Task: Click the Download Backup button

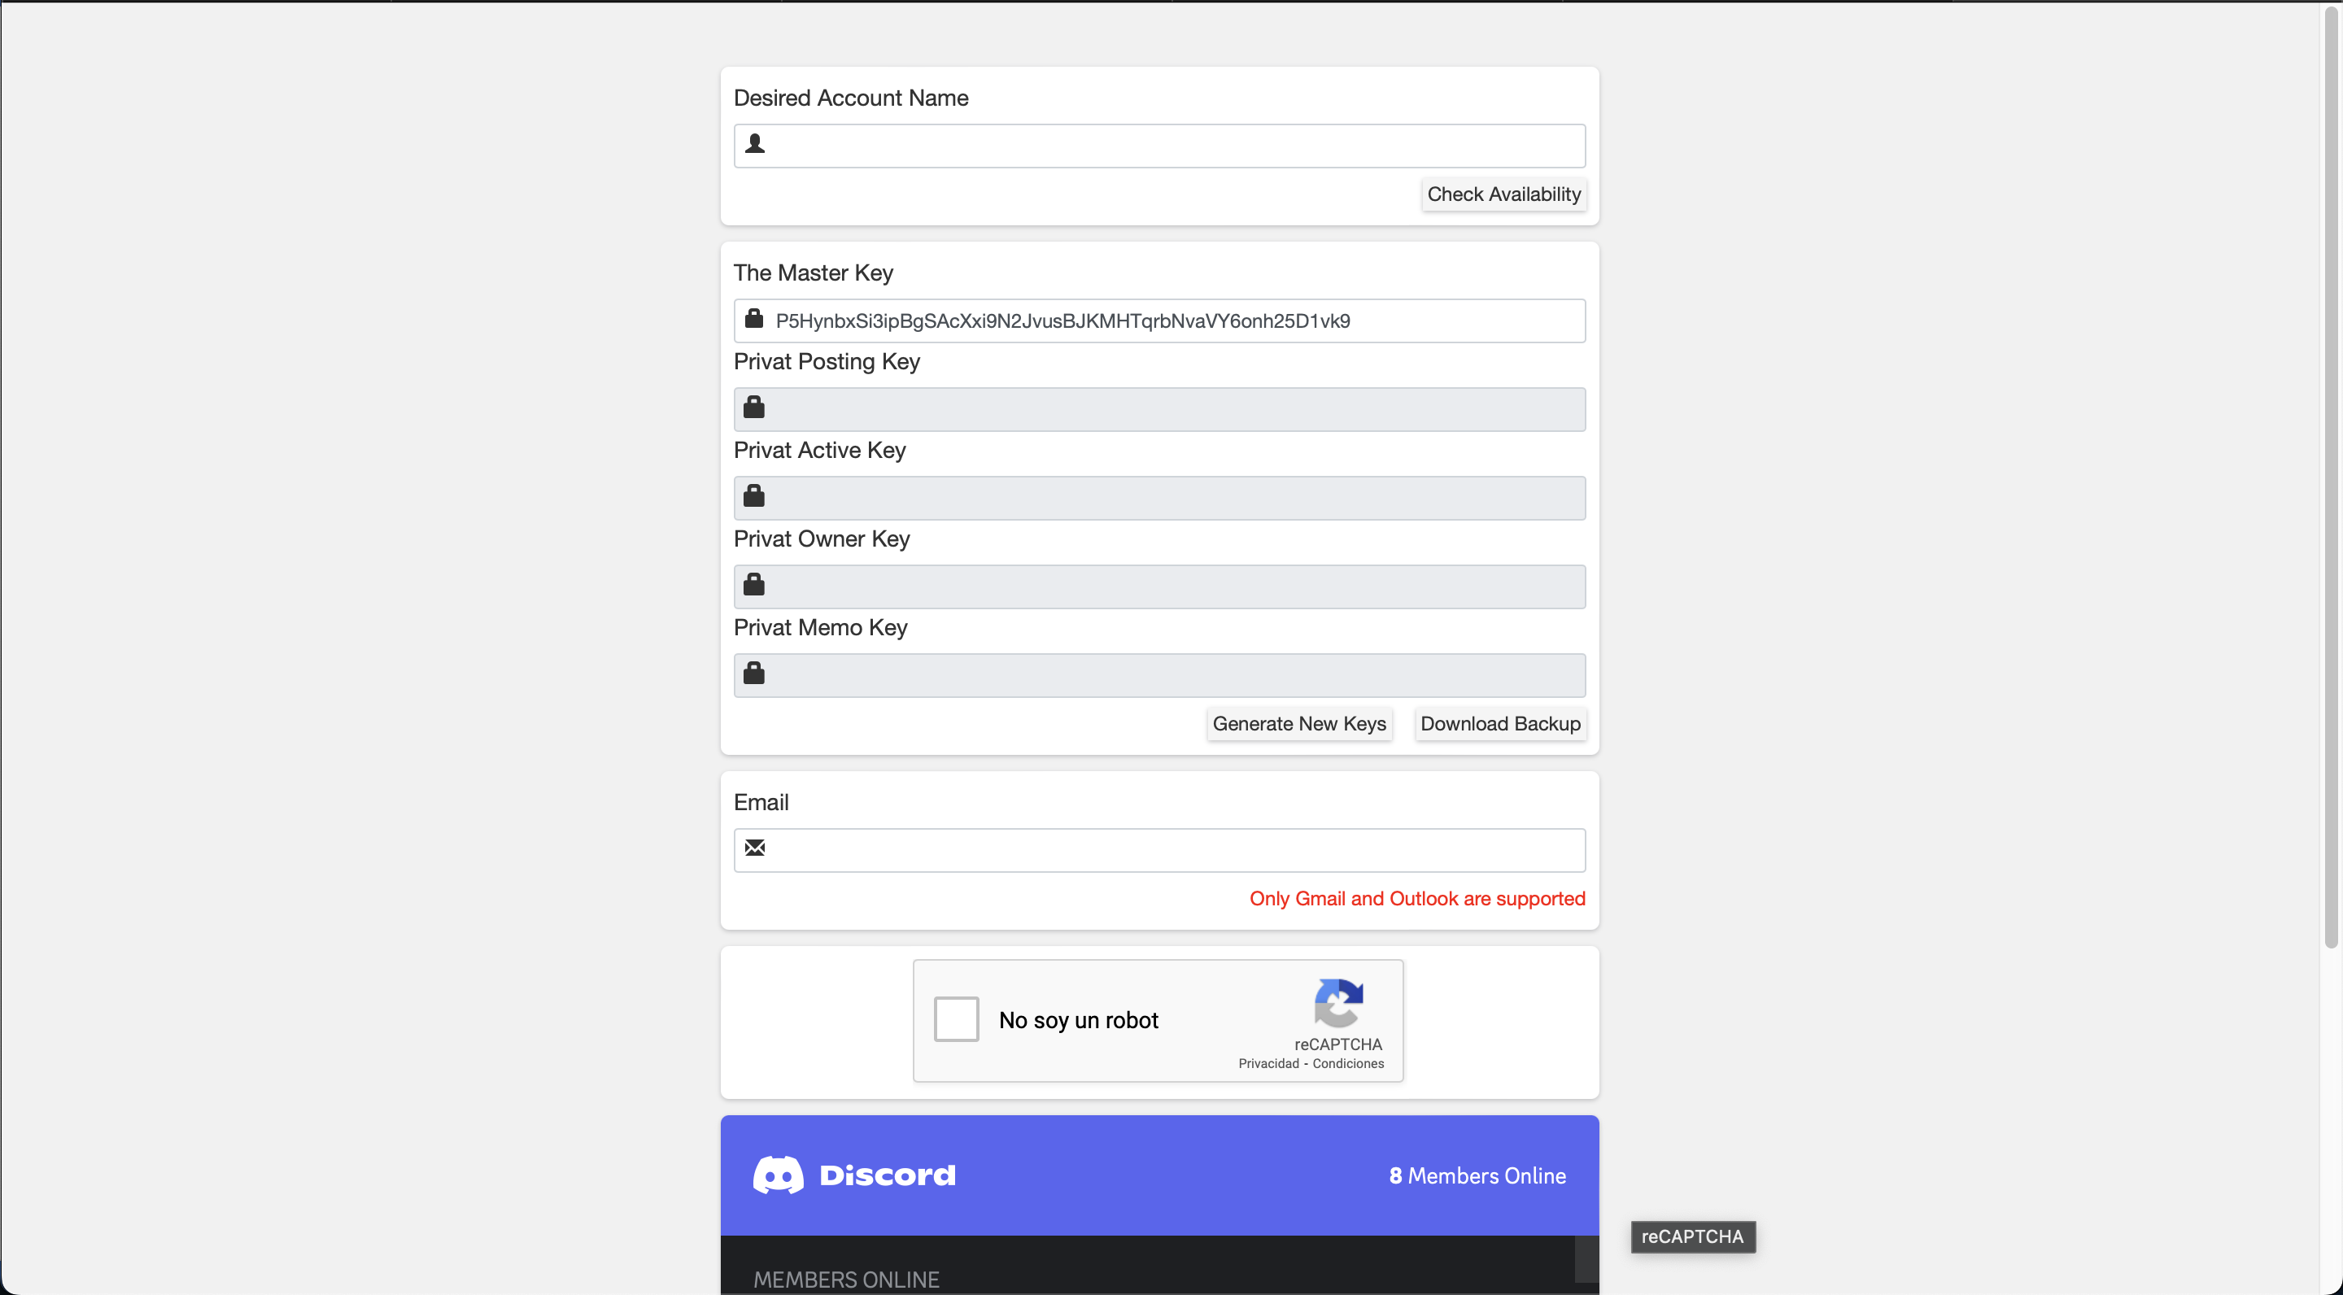Action: click(1501, 724)
